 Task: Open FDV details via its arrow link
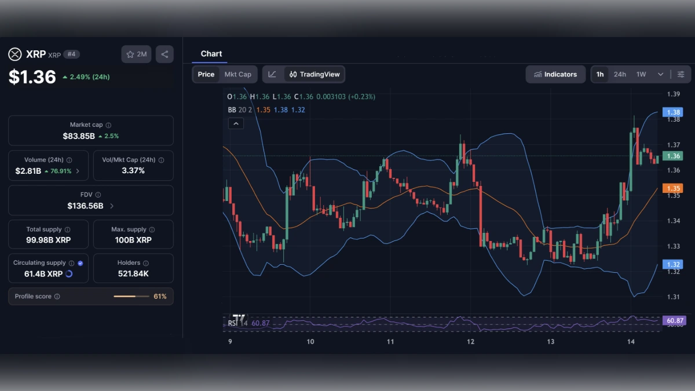click(112, 206)
